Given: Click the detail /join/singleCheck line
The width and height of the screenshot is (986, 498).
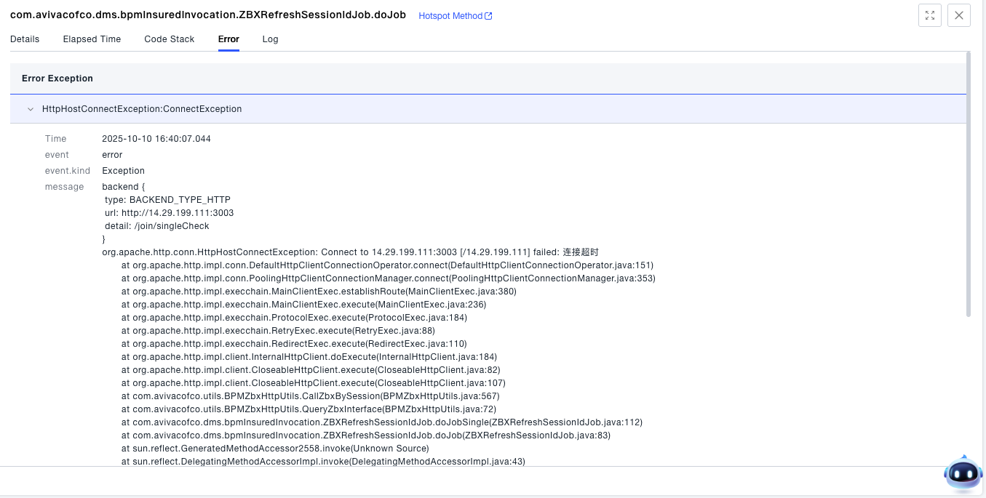Looking at the screenshot, I should [x=156, y=226].
